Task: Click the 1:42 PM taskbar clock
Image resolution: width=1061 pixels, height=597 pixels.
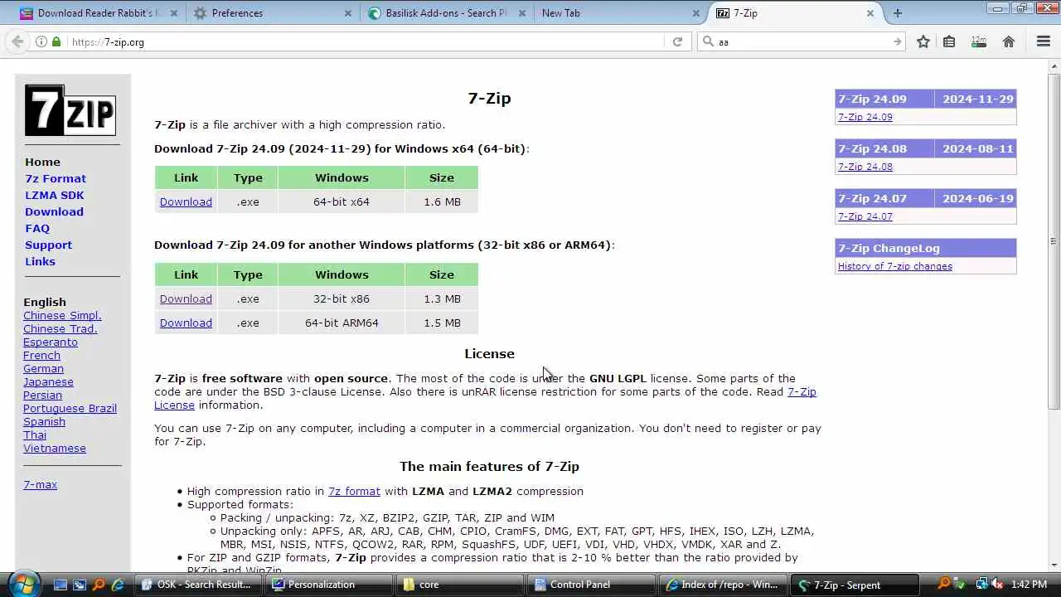Action: [1030, 585]
